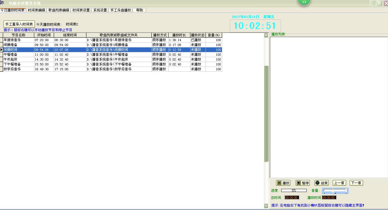Screen dimensions: 388x210
Task: Click the D:\播音系统音乐\午休起床 path cell
Action: [x=119, y=59]
